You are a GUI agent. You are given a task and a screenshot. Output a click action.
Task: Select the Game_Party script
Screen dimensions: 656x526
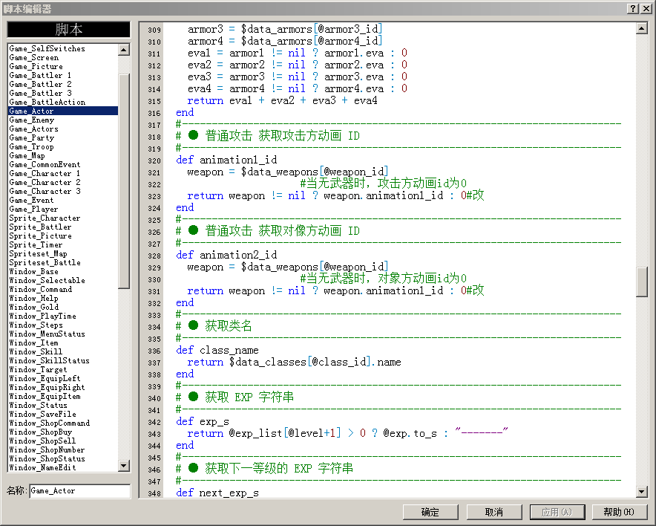[63, 137]
